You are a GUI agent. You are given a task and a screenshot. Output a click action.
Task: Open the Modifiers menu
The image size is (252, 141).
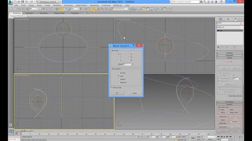[57, 5]
